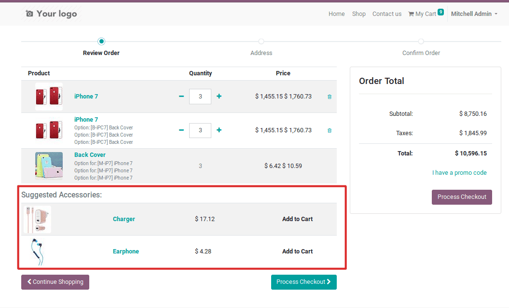
Task: Click the Total amount $ 10,596.15
Action: tap(471, 154)
